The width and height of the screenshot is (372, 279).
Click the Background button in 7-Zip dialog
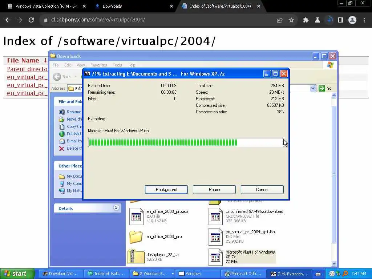pyautogui.click(x=166, y=190)
